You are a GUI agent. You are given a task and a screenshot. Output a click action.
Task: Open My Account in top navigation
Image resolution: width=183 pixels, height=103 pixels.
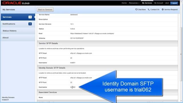pyautogui.click(x=159, y=3)
